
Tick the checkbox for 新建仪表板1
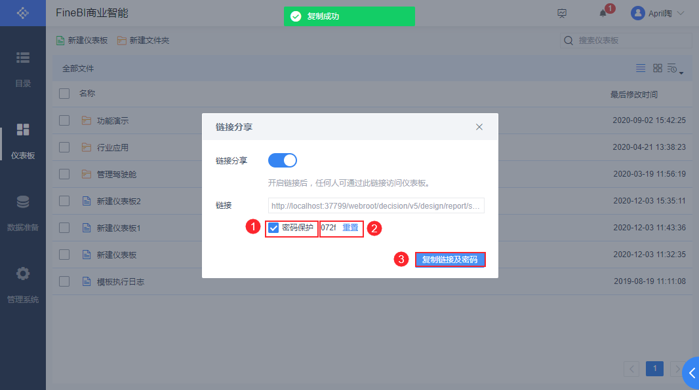click(64, 228)
